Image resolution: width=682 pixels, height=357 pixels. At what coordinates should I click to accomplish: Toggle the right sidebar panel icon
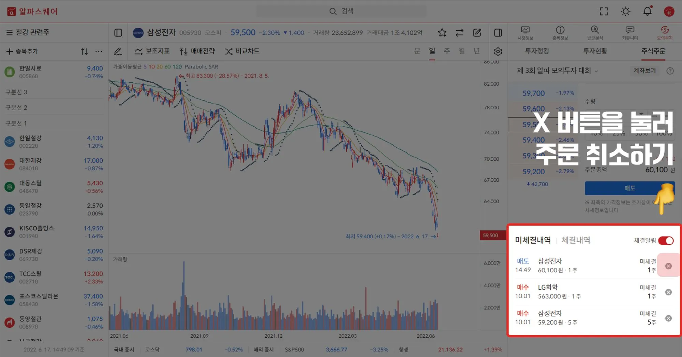point(498,33)
